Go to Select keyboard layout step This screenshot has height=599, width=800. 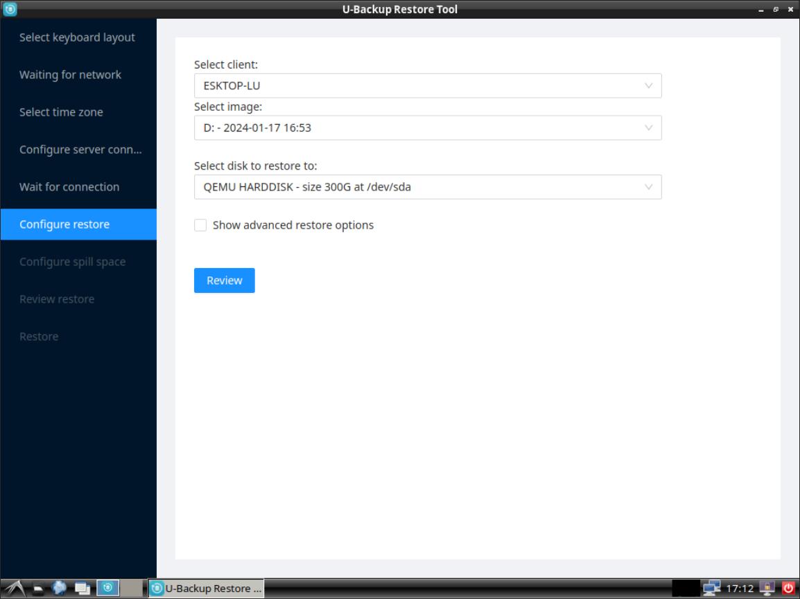click(x=77, y=37)
